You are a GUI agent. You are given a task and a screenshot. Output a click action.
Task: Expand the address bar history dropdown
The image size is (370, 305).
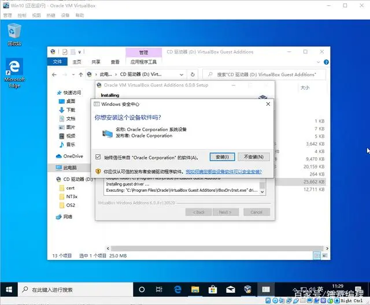point(181,75)
